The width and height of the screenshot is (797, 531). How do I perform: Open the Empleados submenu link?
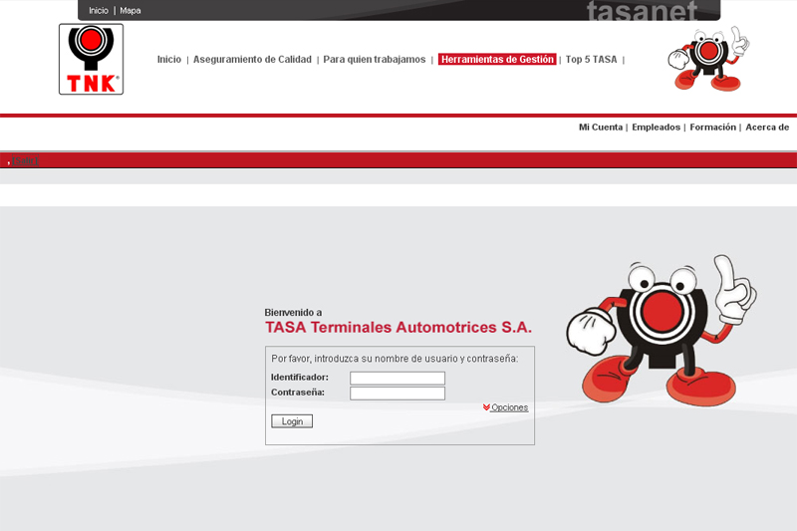pos(656,128)
